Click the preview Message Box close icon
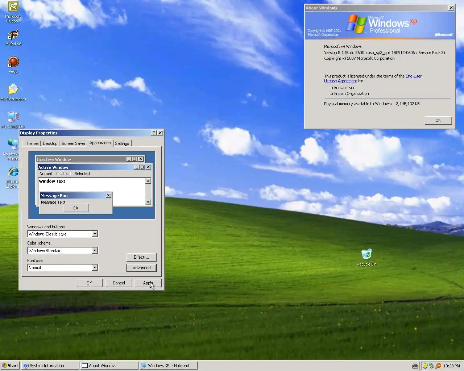Viewport: 464px width, 371px height. click(x=108, y=195)
